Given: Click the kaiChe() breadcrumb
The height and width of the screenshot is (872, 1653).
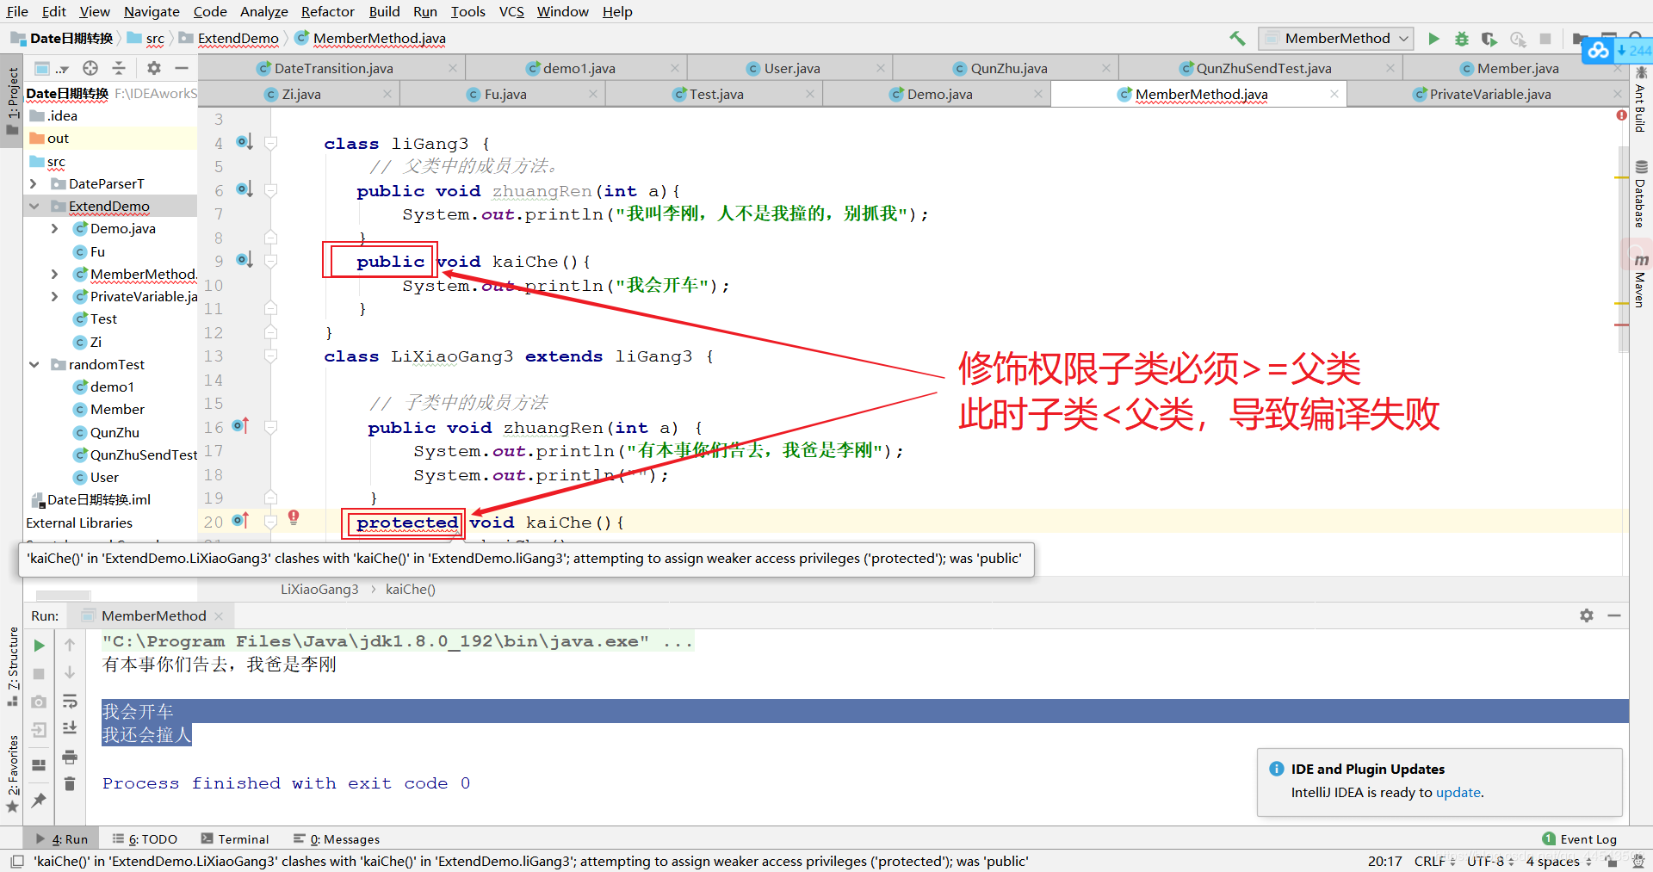Looking at the screenshot, I should coord(410,589).
